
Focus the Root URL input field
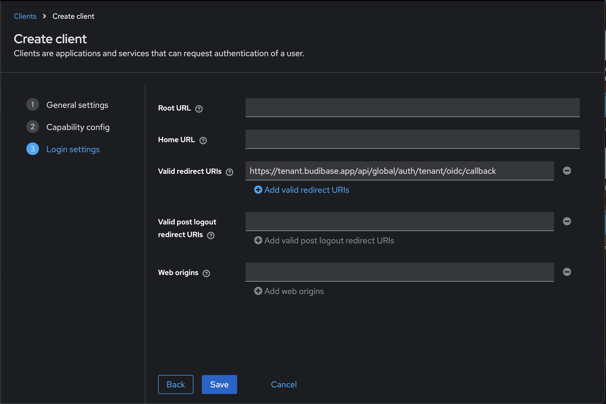(413, 108)
